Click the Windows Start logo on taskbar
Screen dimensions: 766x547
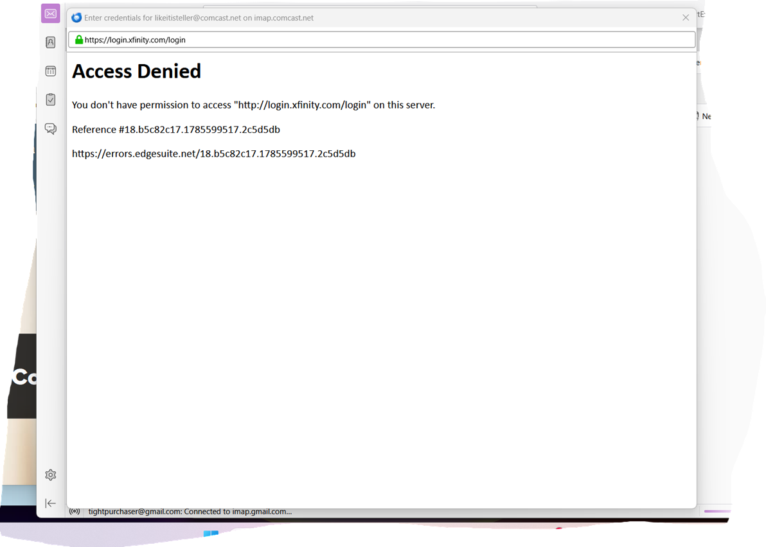coord(211,534)
